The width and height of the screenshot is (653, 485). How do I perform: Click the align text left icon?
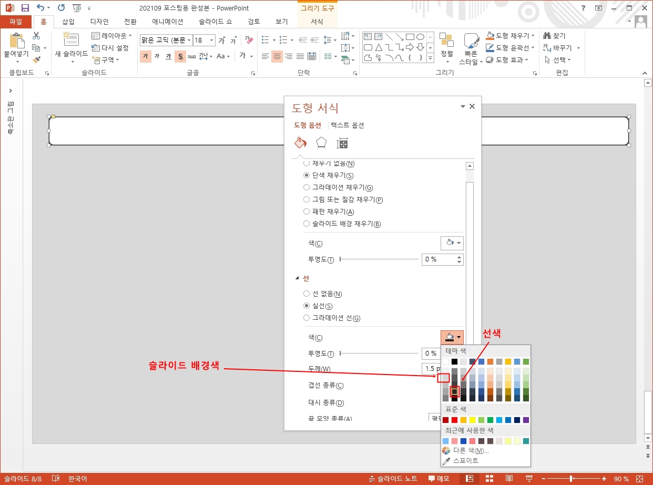pyautogui.click(x=266, y=56)
